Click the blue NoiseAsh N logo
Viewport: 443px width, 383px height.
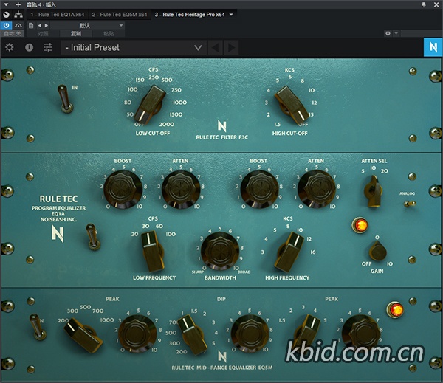click(431, 47)
